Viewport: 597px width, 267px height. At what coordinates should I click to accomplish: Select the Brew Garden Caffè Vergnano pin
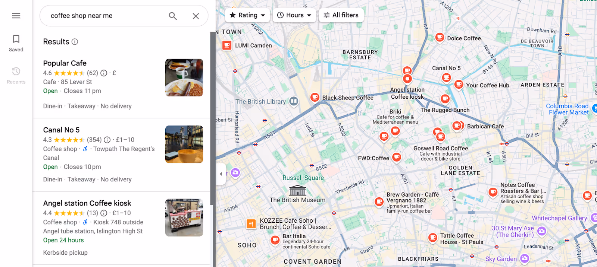point(379,202)
